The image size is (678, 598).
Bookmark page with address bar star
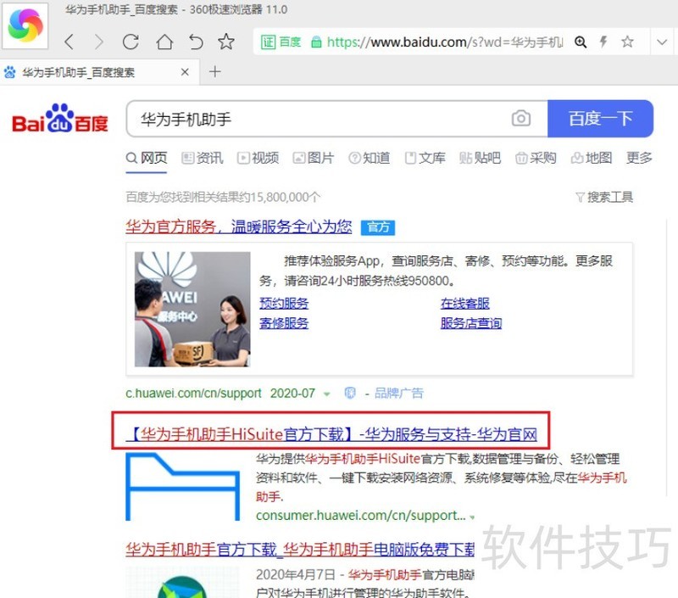click(x=627, y=42)
